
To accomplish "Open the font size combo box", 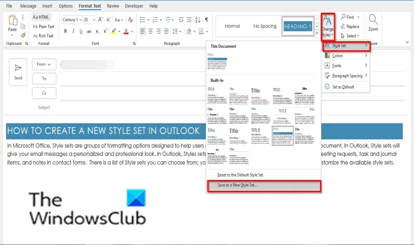I will coord(89,19).
